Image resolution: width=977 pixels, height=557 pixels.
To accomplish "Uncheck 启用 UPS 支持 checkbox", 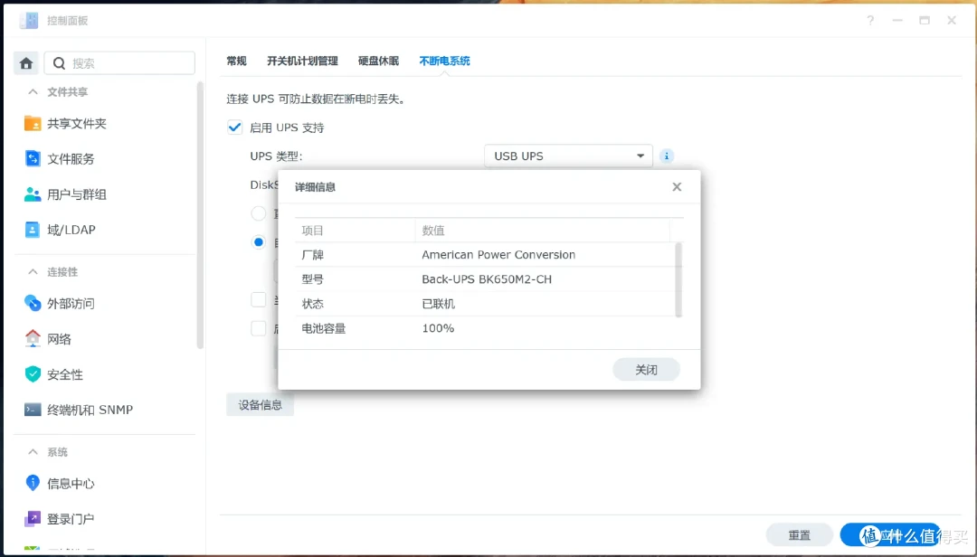I will coord(235,127).
